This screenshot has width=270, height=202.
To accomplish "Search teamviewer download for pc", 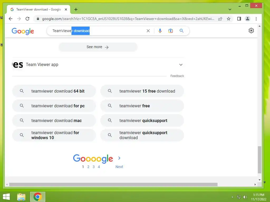I will click(x=54, y=106).
